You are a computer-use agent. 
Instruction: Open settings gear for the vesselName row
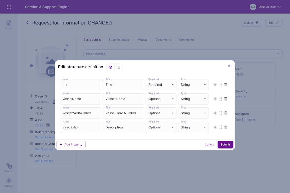pos(215,99)
